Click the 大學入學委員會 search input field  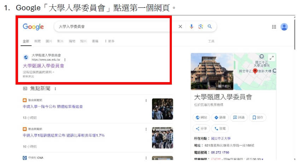[113, 27]
